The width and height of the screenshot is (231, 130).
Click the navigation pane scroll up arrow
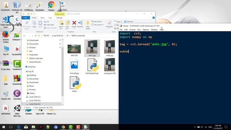pos(62,40)
